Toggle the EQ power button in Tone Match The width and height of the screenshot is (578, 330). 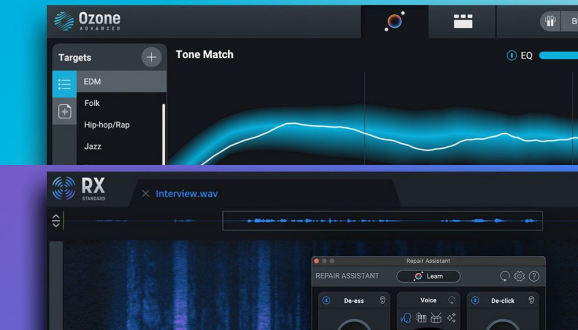pos(512,55)
